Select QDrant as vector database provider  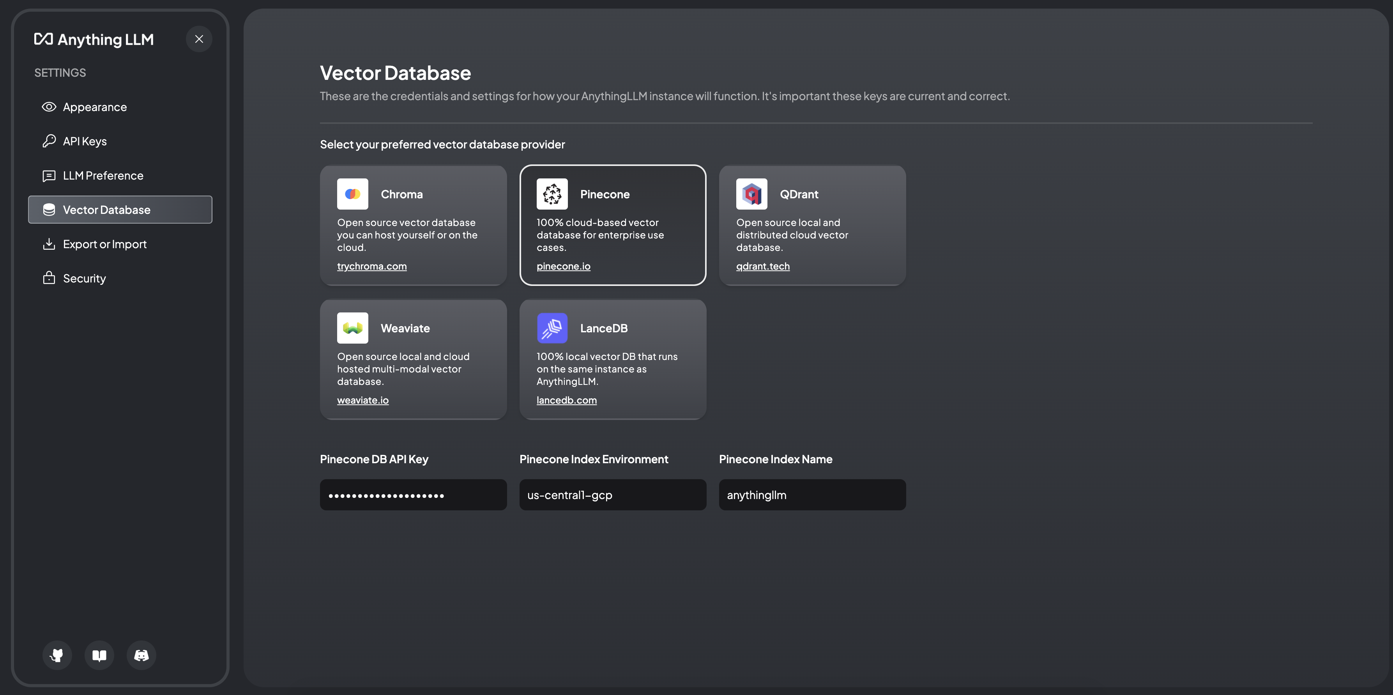812,225
